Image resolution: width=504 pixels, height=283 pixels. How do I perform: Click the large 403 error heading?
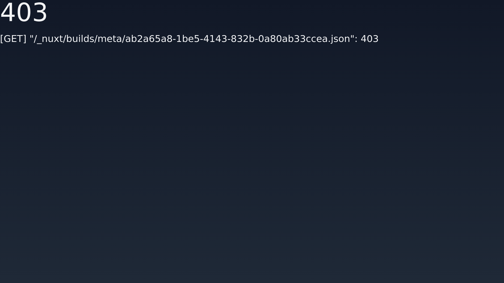(x=24, y=12)
